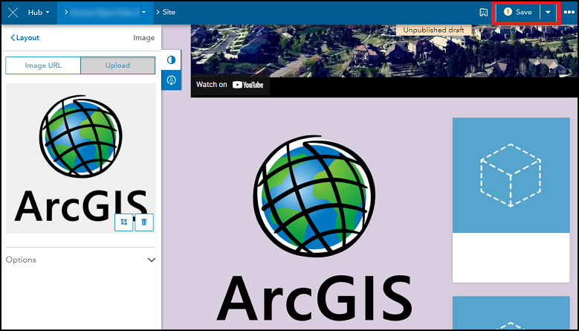Expand the Options section

(80, 260)
